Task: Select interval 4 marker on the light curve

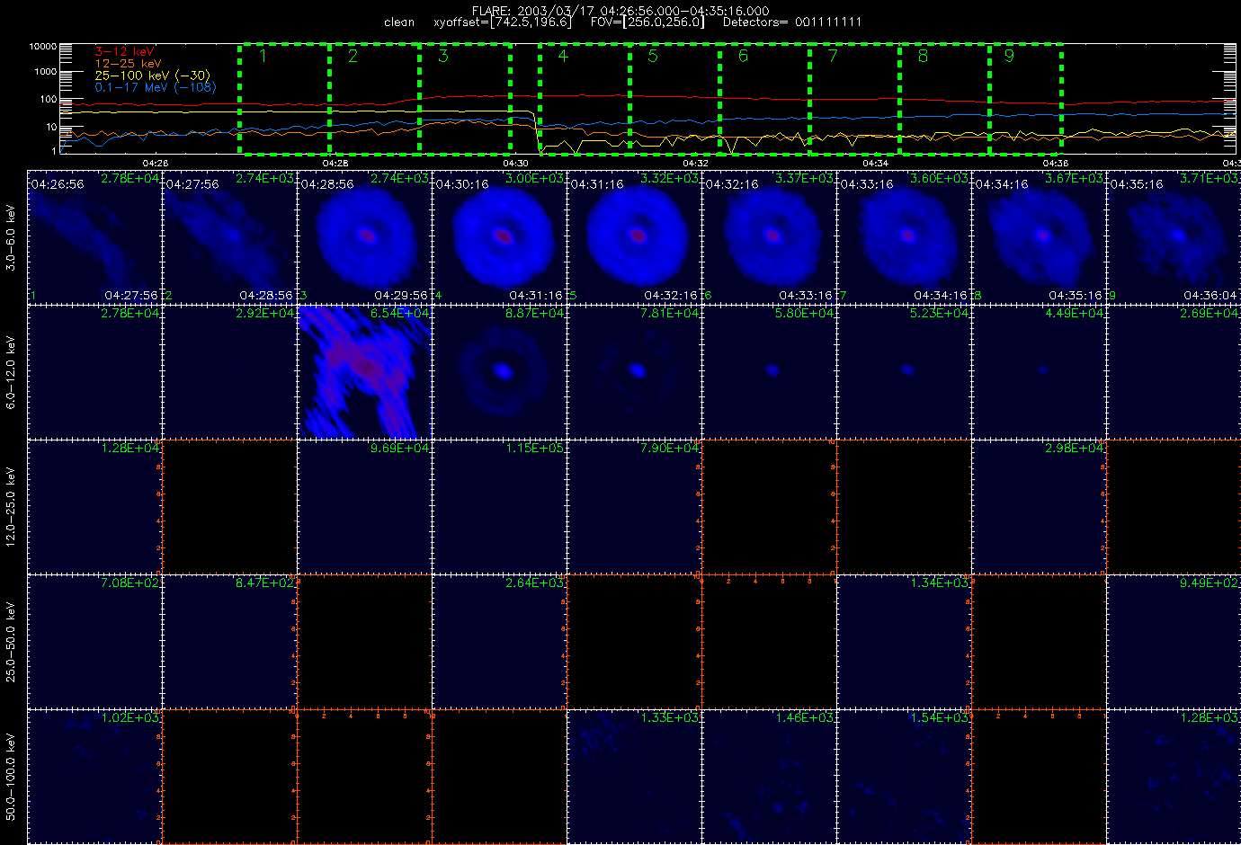Action: point(563,56)
